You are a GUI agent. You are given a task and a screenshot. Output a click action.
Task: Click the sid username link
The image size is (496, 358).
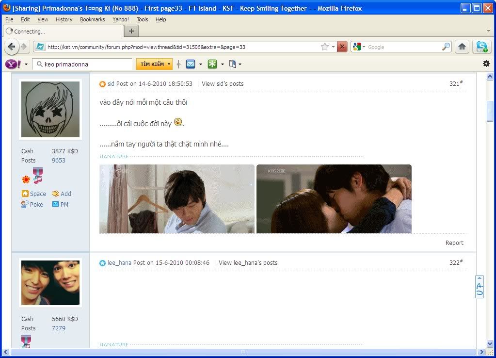[111, 84]
